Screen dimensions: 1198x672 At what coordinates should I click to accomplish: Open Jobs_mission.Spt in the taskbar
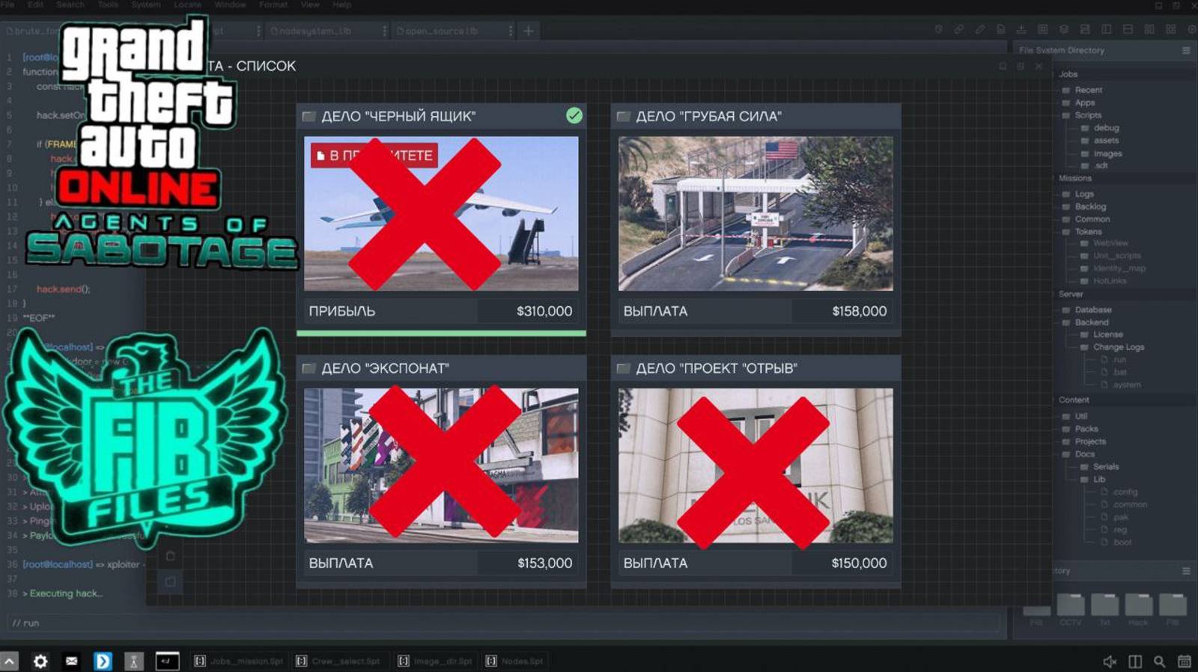[x=239, y=662]
